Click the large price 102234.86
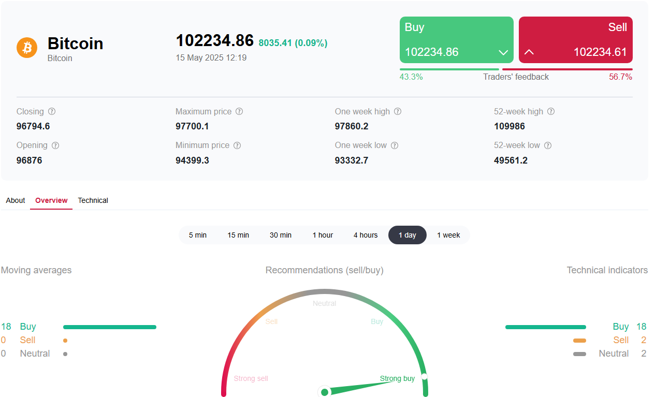Image resolution: width=655 pixels, height=397 pixels. [x=215, y=40]
